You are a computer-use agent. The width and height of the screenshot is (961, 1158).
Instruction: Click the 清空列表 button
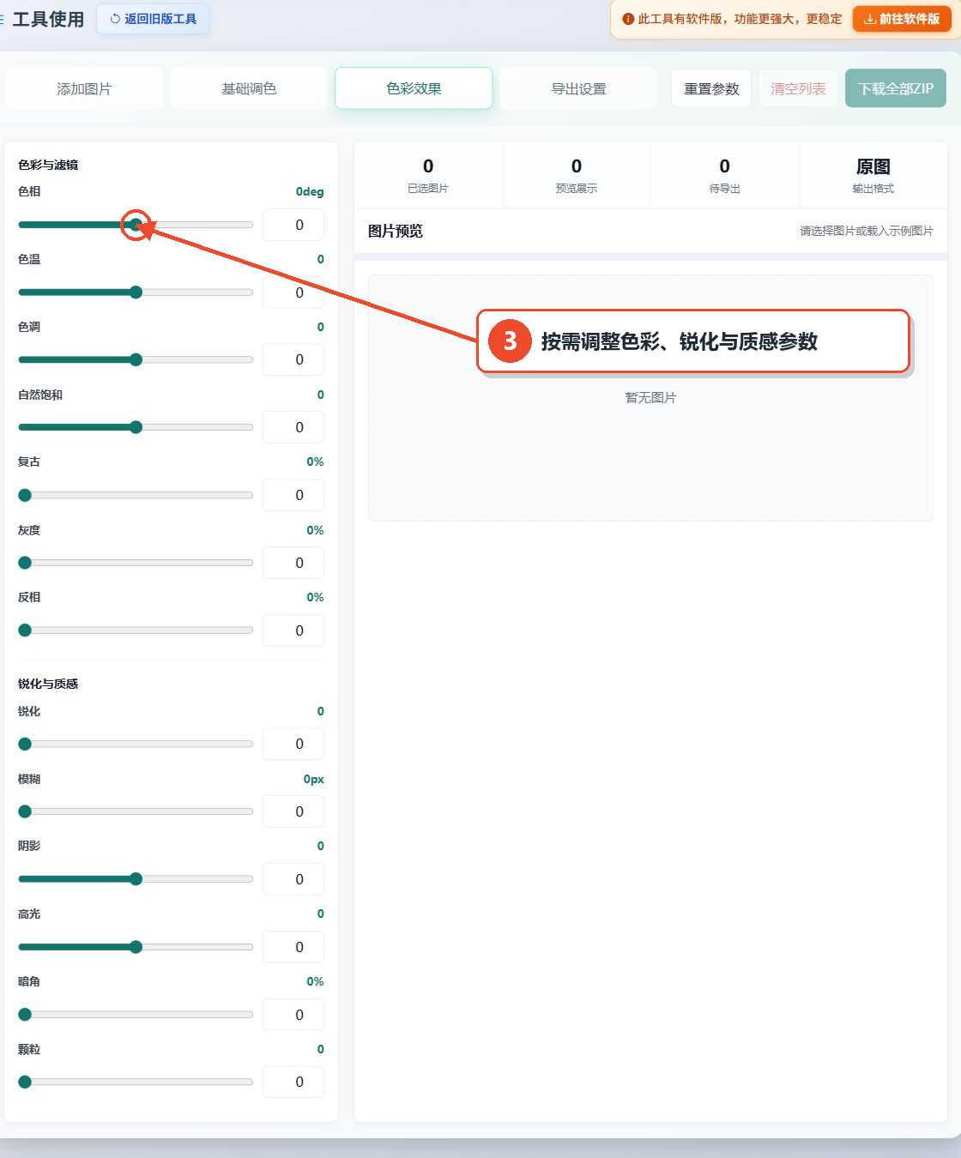coord(798,88)
